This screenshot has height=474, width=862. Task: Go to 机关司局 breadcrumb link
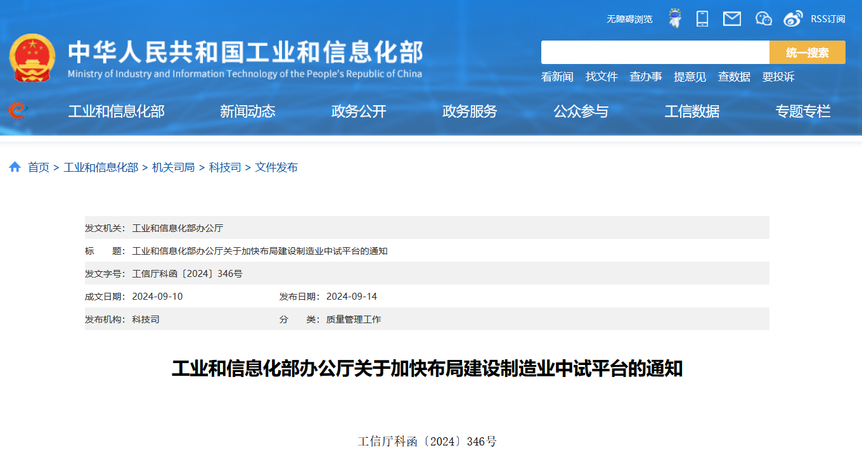tap(174, 167)
